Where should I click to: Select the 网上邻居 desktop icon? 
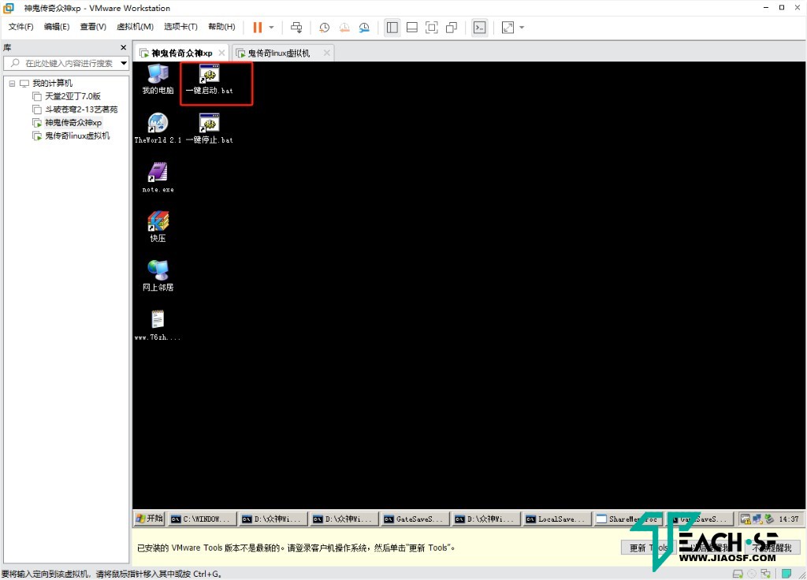(x=158, y=275)
